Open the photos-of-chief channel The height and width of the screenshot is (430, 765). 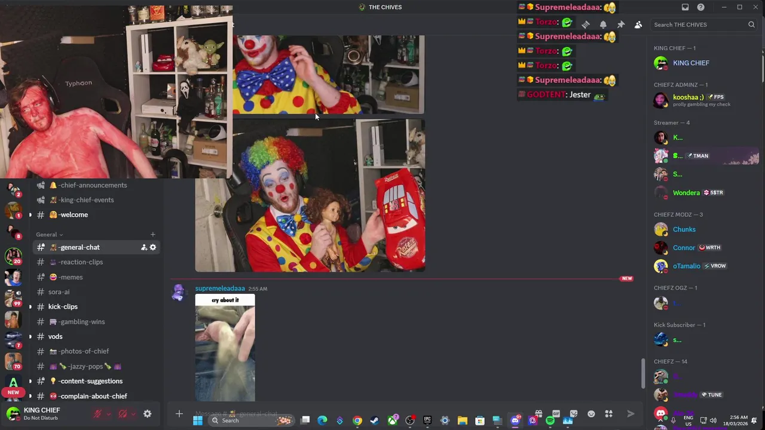(x=96, y=351)
